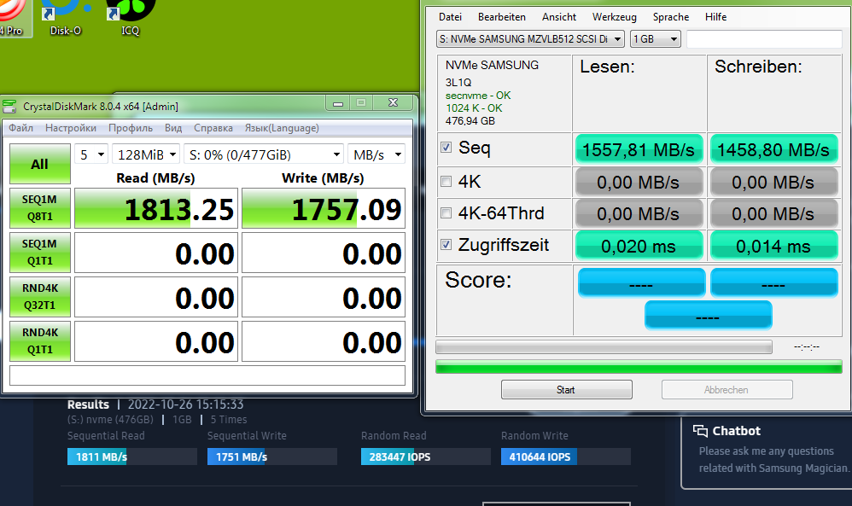Open the Bearbeiten menu
852x506 pixels.
point(501,17)
